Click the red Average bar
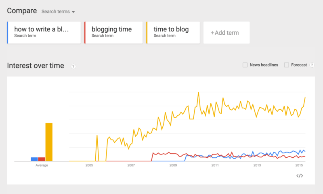323x194 pixels. (42, 159)
